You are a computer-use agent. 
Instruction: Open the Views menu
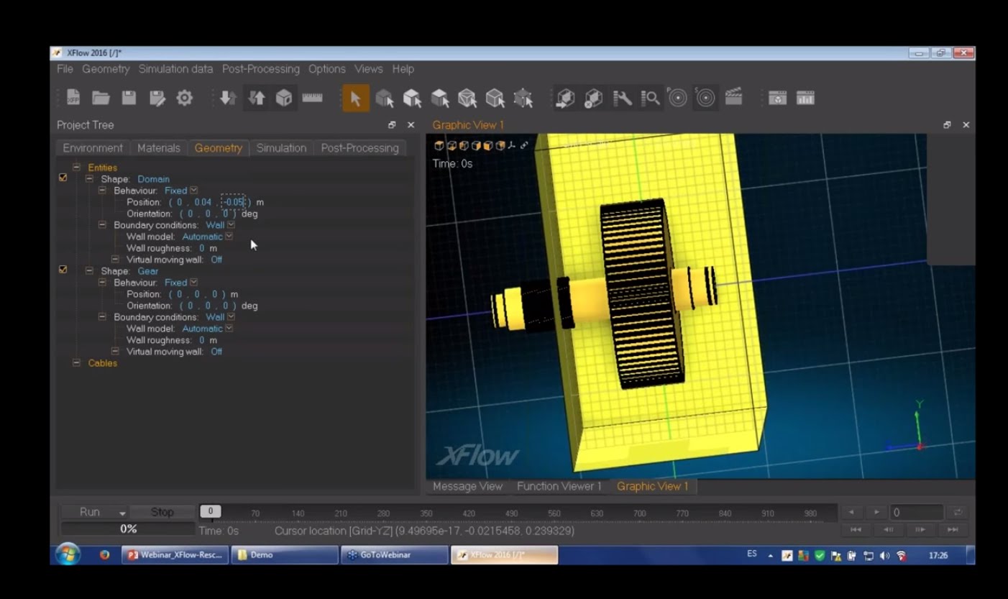pyautogui.click(x=369, y=69)
